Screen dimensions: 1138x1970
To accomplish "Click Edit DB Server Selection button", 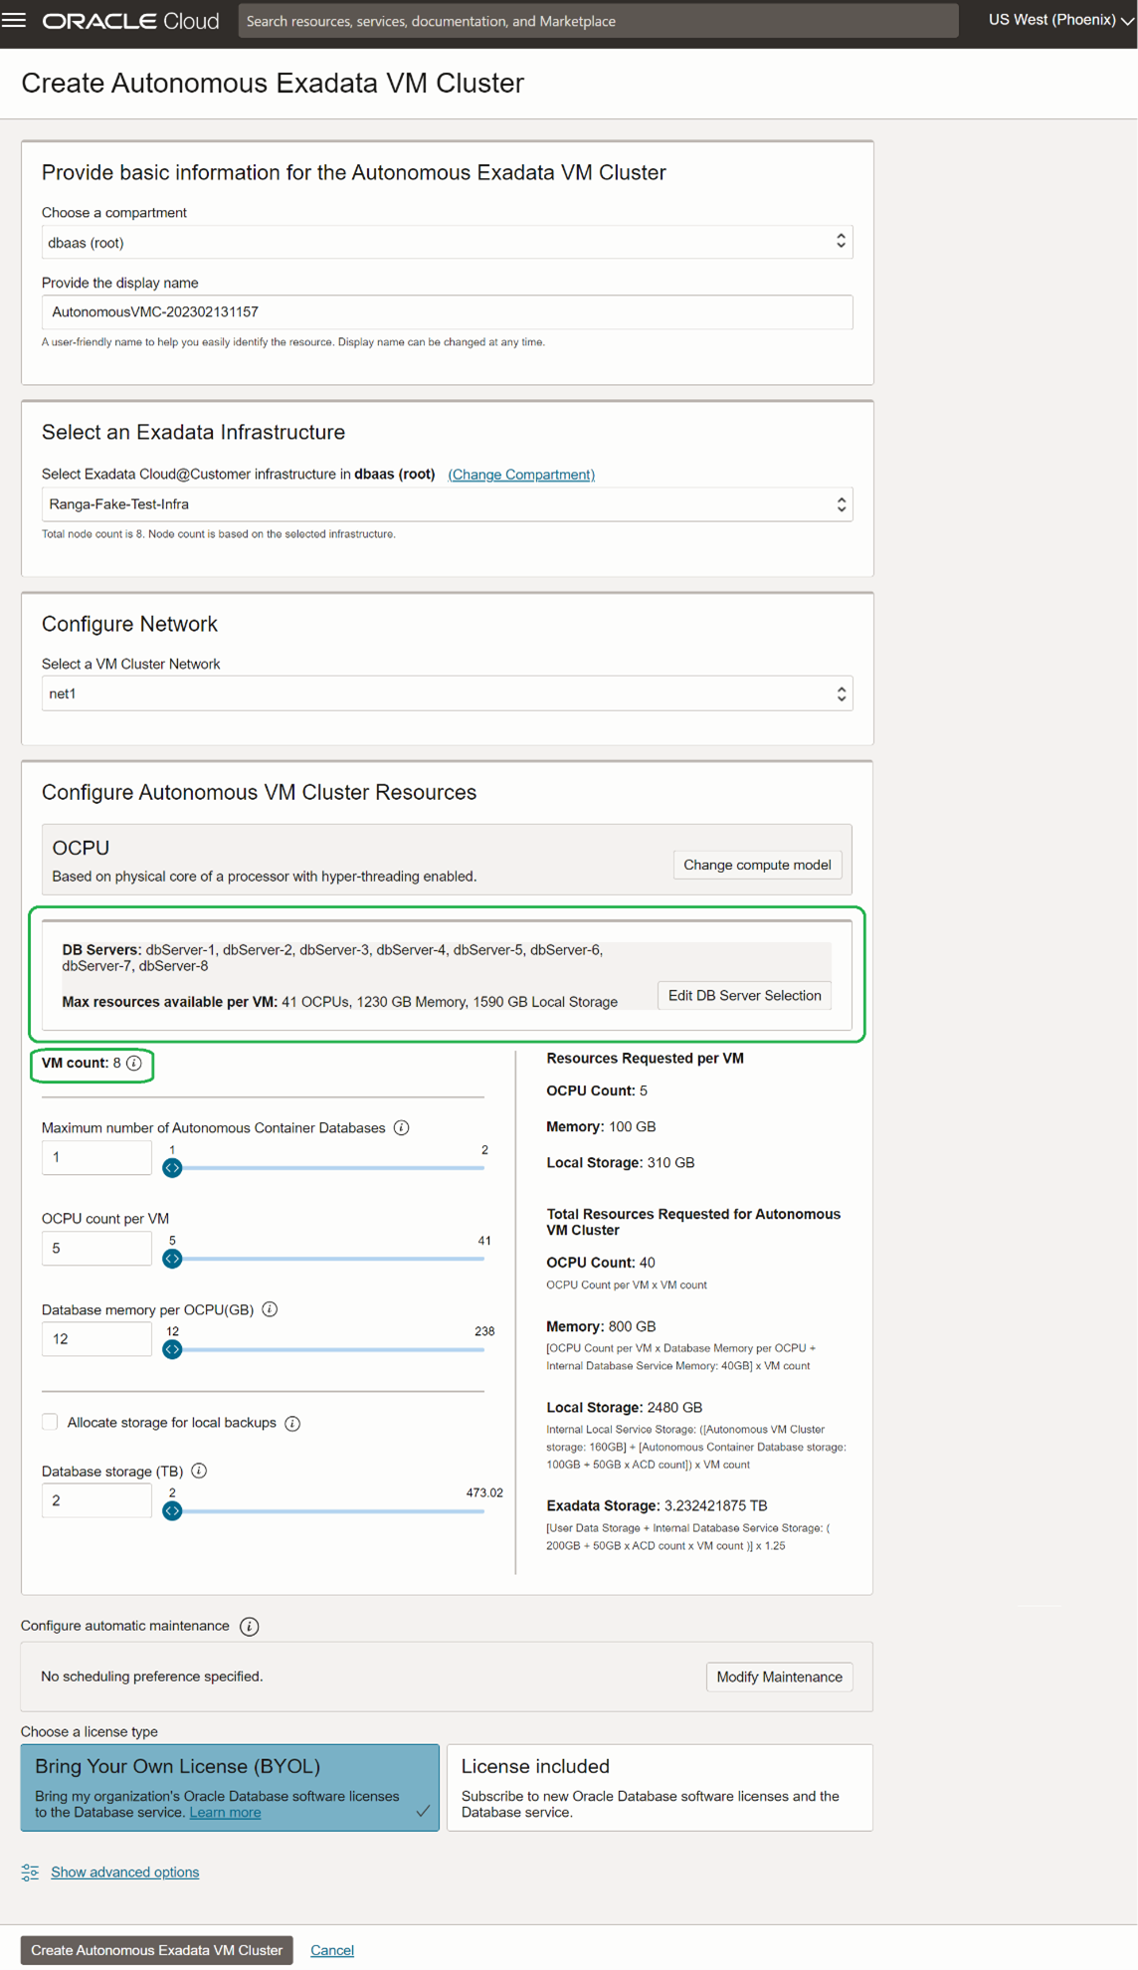I will coord(744,996).
